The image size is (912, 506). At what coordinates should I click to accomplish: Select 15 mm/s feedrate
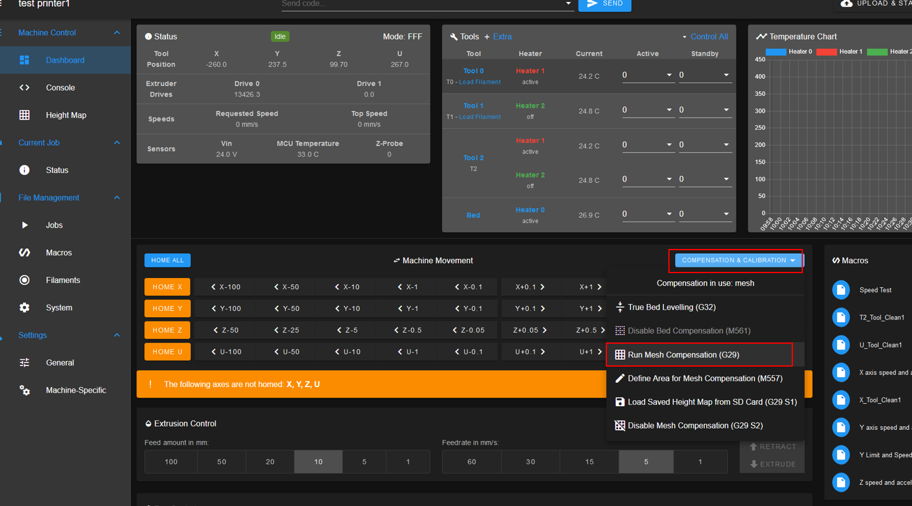coord(589,462)
